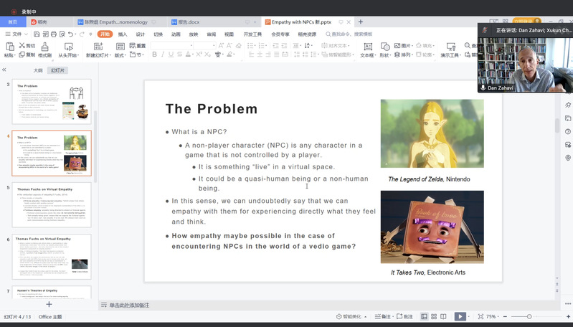Open Presentation Tools (演示工具)
Screen dimensions: 573x327
(x=450, y=49)
